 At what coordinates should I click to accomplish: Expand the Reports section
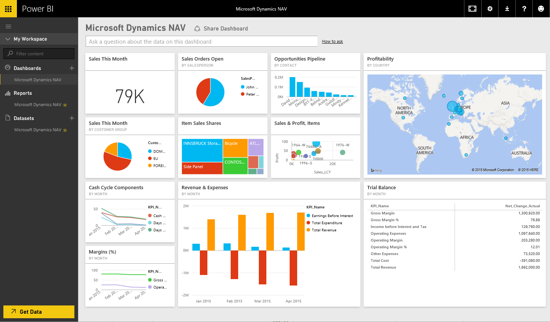point(23,93)
